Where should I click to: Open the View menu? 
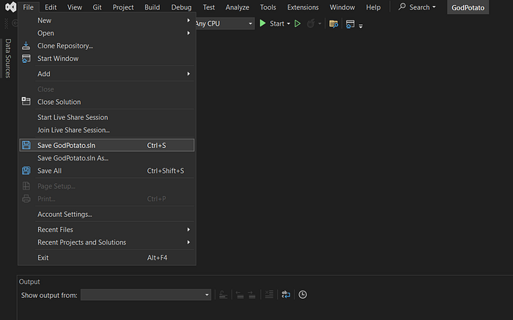75,7
